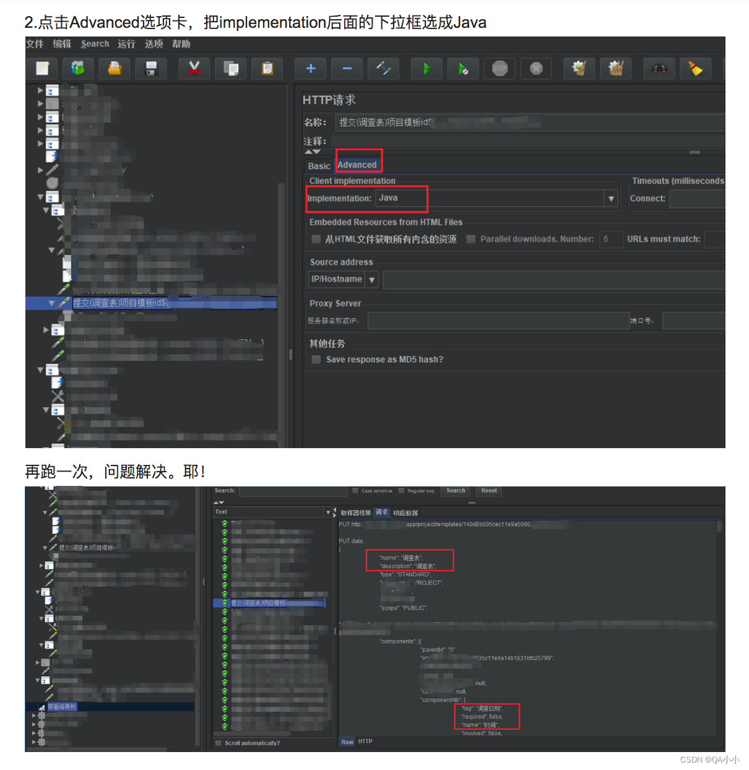Click the Parallel downloads Number field
The width and height of the screenshot is (749, 770).
point(611,239)
